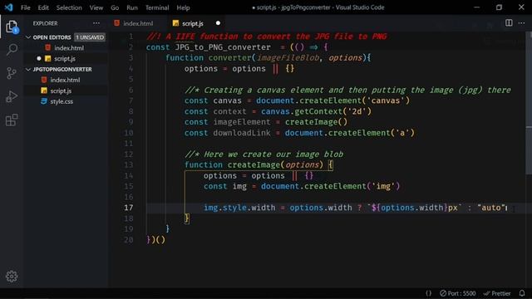Switch to the script.js editor tab
Viewport: 532px width, 299px height.
point(197,23)
